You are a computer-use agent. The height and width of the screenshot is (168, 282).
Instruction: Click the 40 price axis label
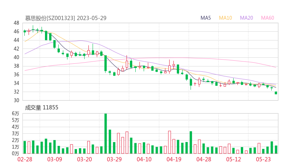(16, 57)
